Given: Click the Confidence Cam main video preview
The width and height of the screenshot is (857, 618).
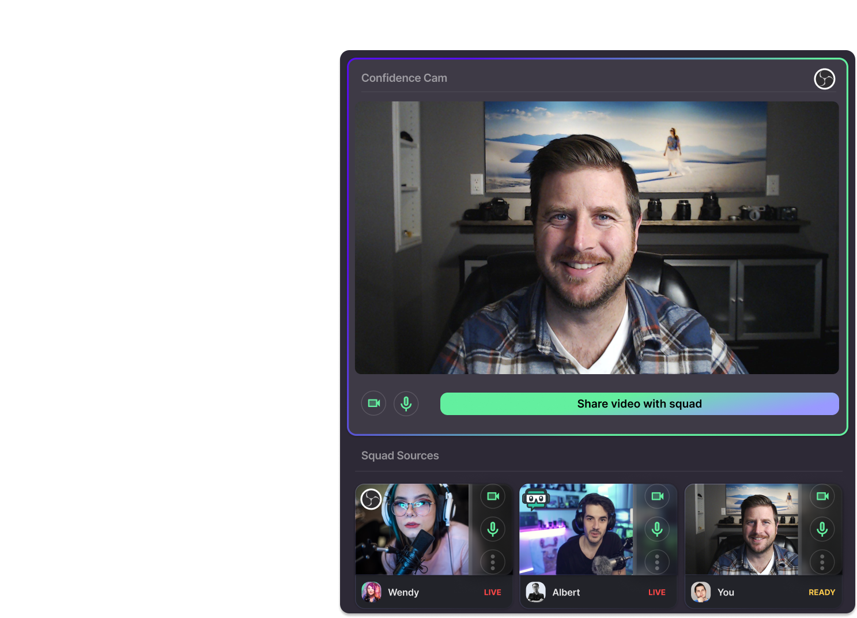Looking at the screenshot, I should tap(596, 238).
